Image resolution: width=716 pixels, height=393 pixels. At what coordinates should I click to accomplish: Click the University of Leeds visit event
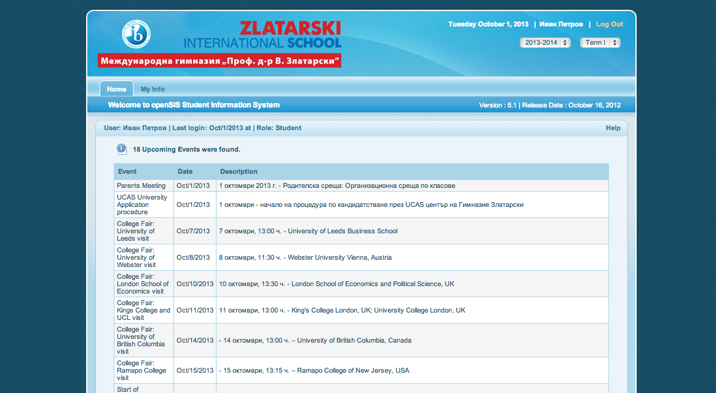[x=136, y=231]
